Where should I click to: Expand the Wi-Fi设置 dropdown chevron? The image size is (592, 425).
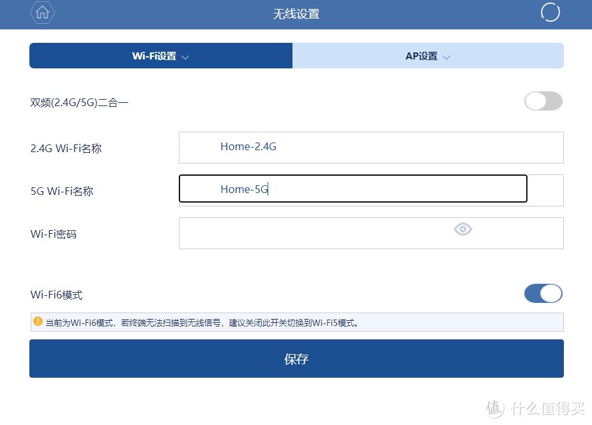point(185,56)
